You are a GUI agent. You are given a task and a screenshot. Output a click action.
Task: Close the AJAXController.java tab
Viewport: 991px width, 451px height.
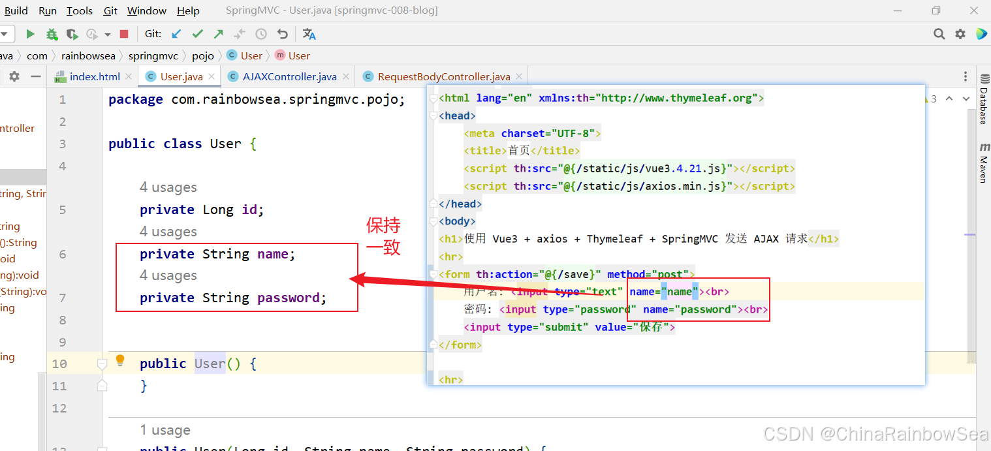(x=345, y=77)
